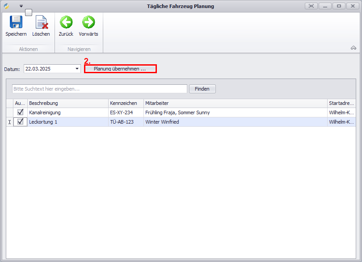Click the Planung übernehmen button
Viewport: 362px width, 262px height.
(x=120, y=69)
